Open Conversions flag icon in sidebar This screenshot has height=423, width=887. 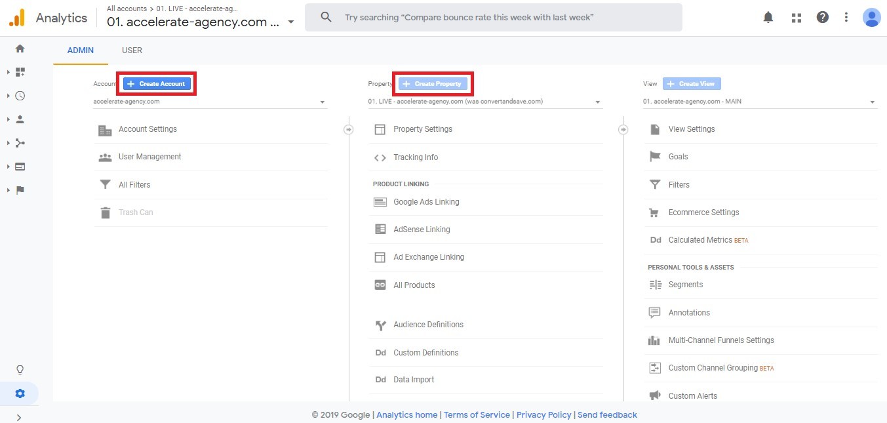tap(20, 190)
